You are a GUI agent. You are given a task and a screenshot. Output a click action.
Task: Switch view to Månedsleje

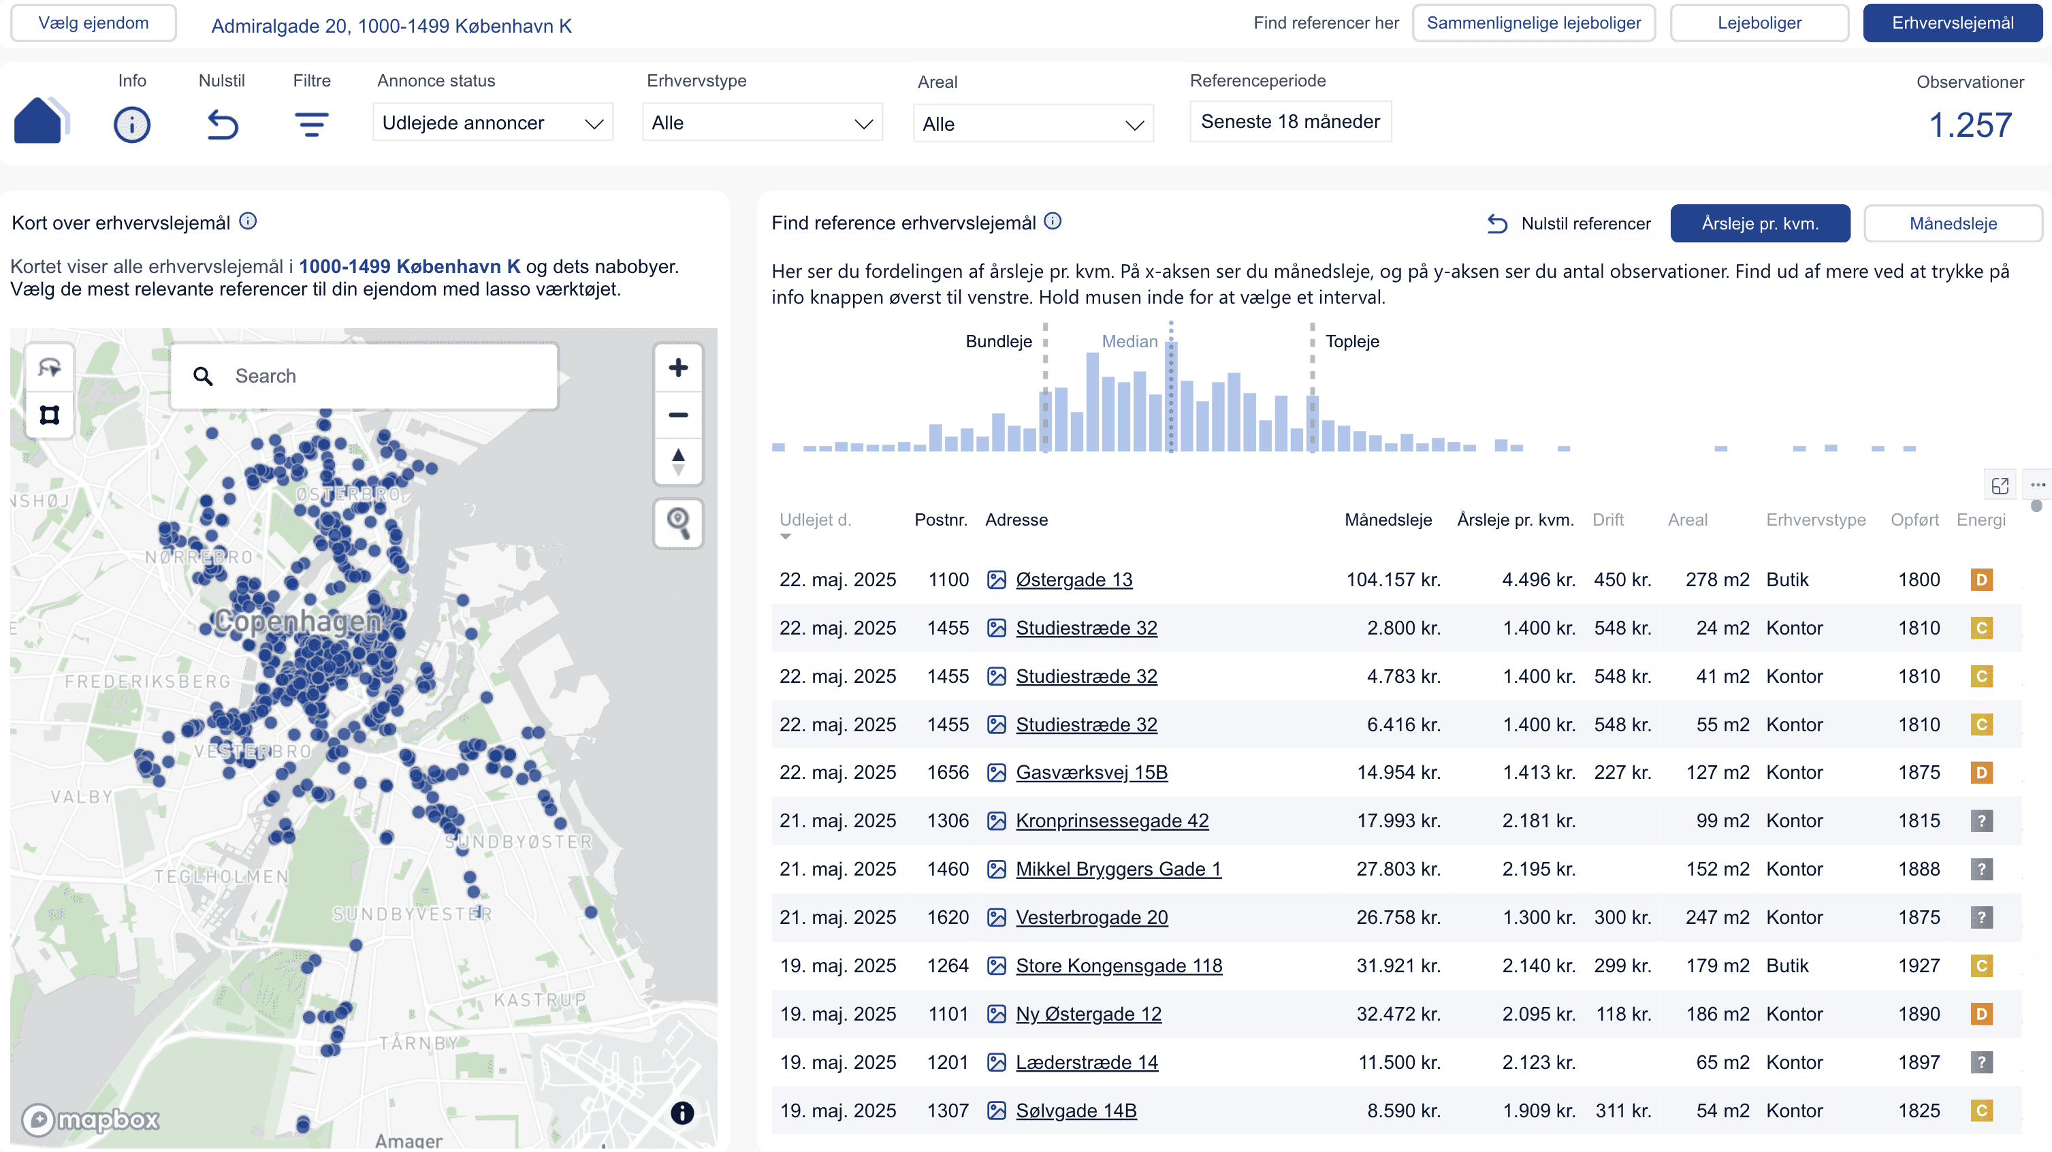(x=1953, y=223)
